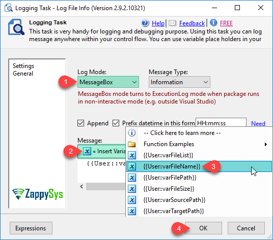The width and height of the screenshot is (273, 240).
Task: Open the Expressions button
Action: 31,228
